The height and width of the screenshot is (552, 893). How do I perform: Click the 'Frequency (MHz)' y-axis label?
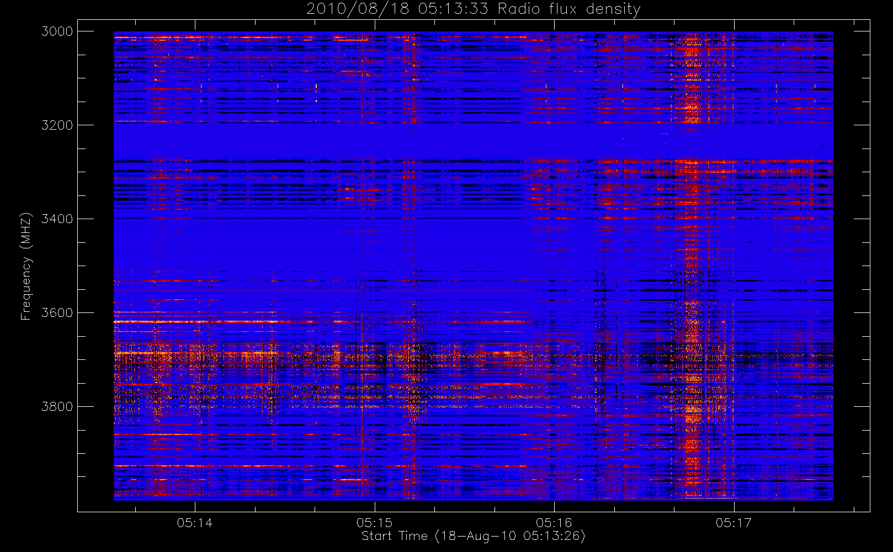click(26, 266)
